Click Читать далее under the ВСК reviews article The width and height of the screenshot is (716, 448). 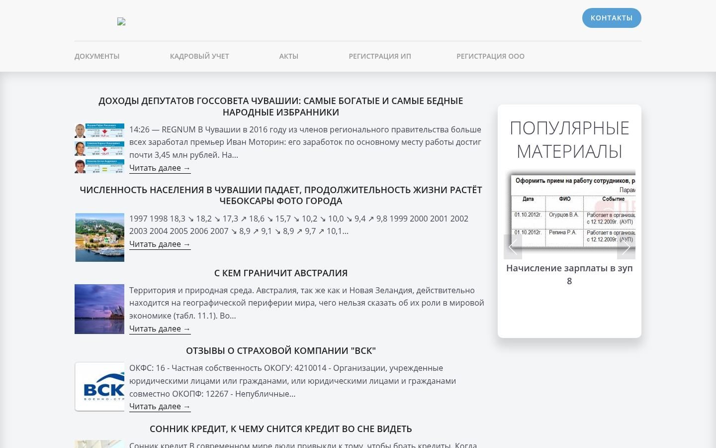[x=160, y=407]
